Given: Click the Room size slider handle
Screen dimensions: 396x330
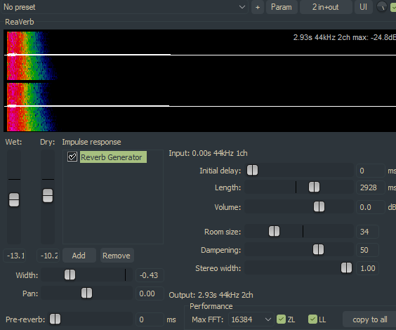Looking at the screenshot, I should [274, 231].
